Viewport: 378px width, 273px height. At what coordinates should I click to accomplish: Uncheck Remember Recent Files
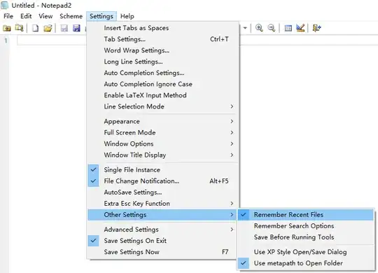pos(306,215)
